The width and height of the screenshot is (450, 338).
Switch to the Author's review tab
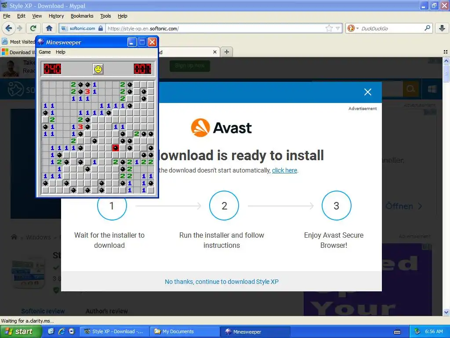(107, 311)
